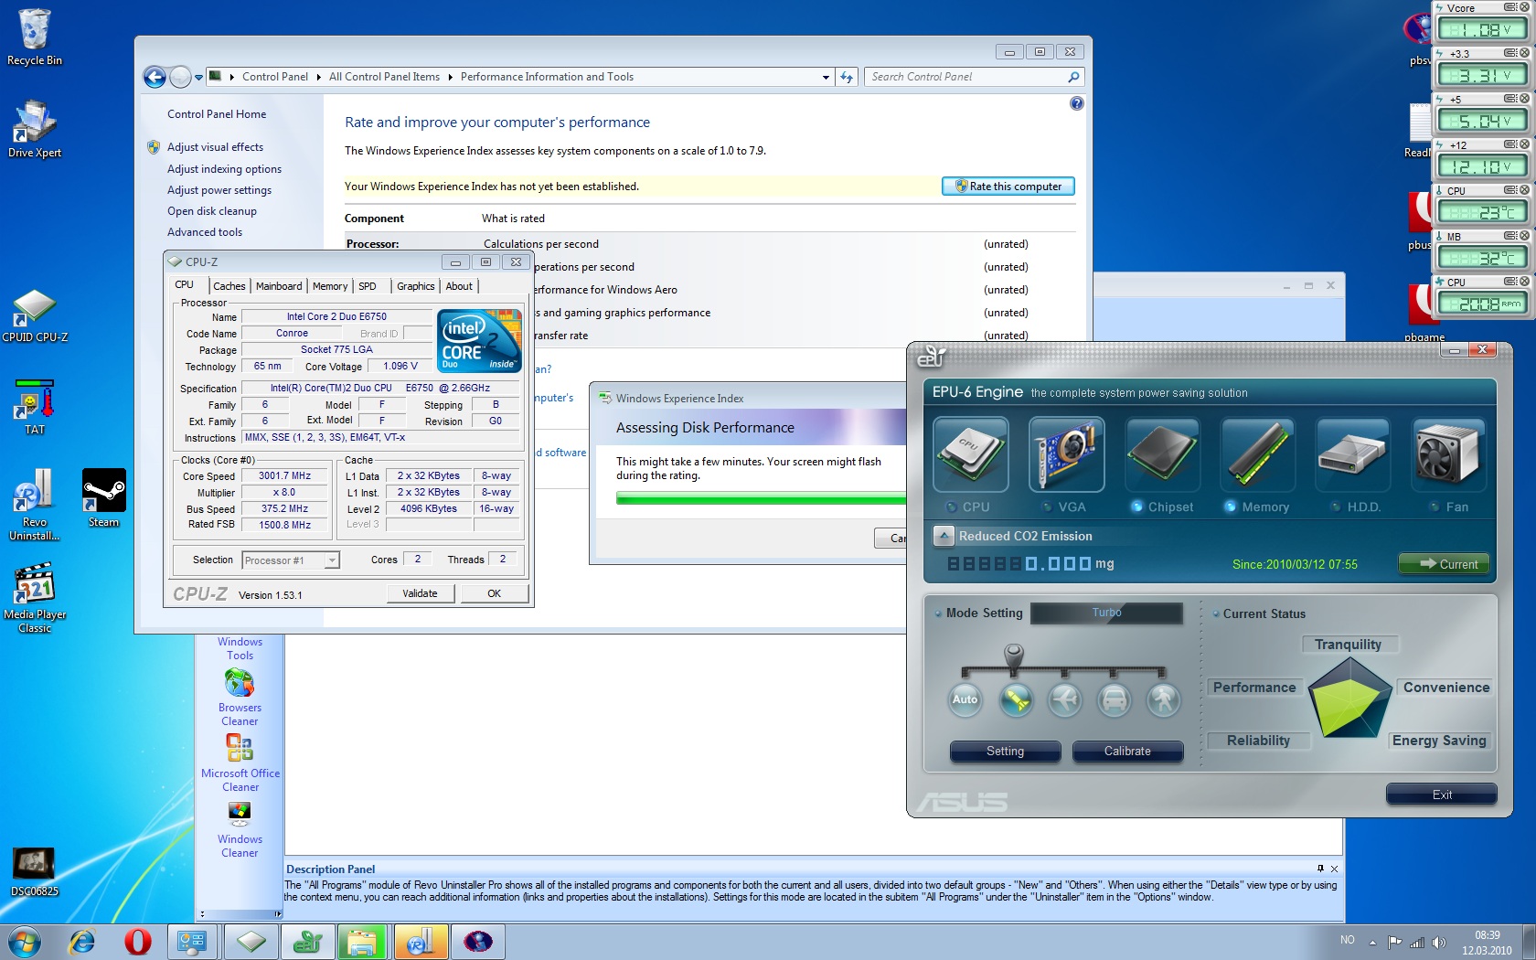Open Browsers Cleaner in Revo Uninstaller

tap(240, 698)
